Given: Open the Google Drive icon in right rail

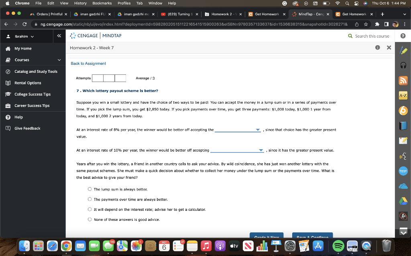Looking at the screenshot, I should point(403,201).
